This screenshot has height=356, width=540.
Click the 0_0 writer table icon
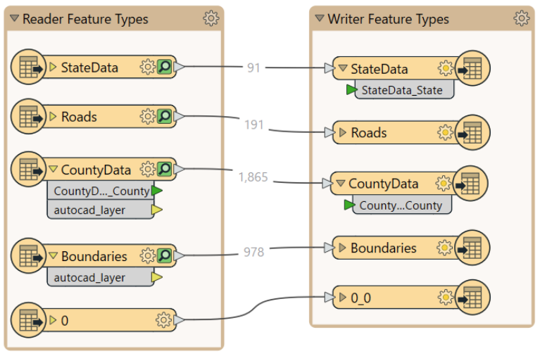(x=472, y=298)
